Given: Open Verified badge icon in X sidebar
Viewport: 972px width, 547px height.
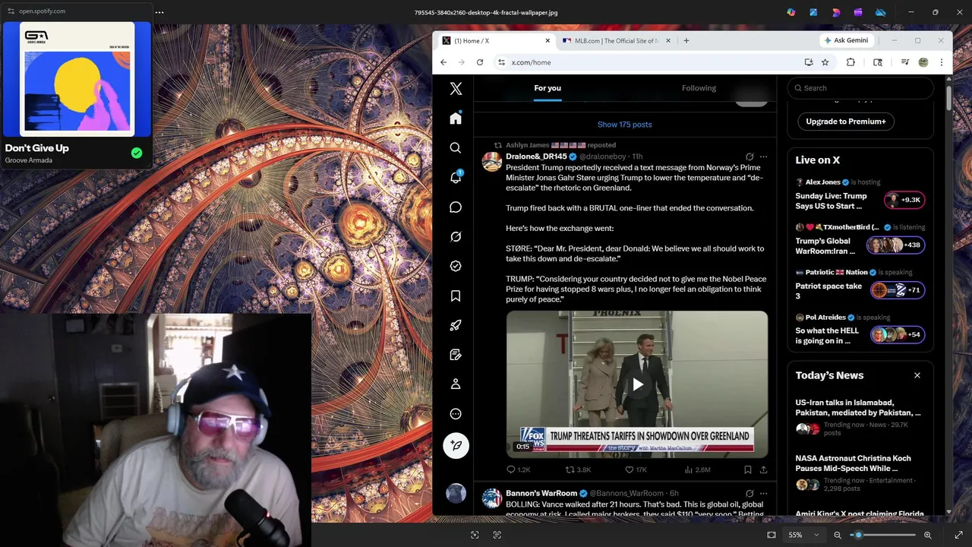Looking at the screenshot, I should click(x=456, y=266).
